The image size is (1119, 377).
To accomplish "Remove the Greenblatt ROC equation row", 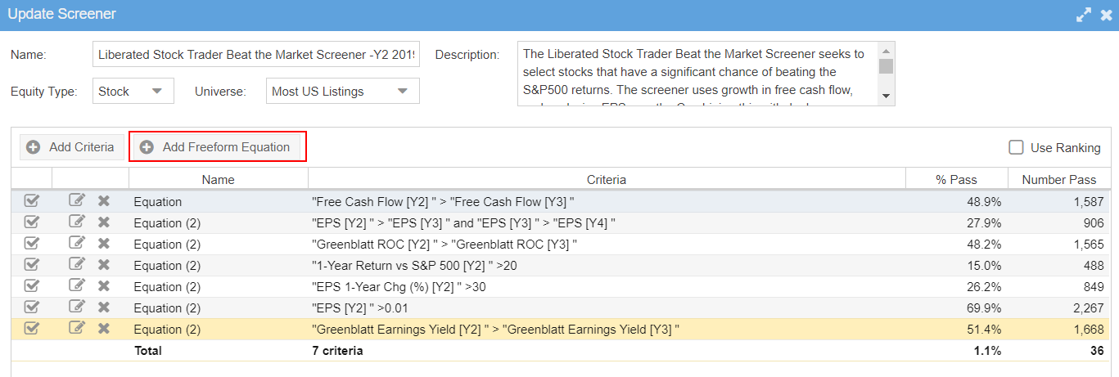I will tap(104, 244).
